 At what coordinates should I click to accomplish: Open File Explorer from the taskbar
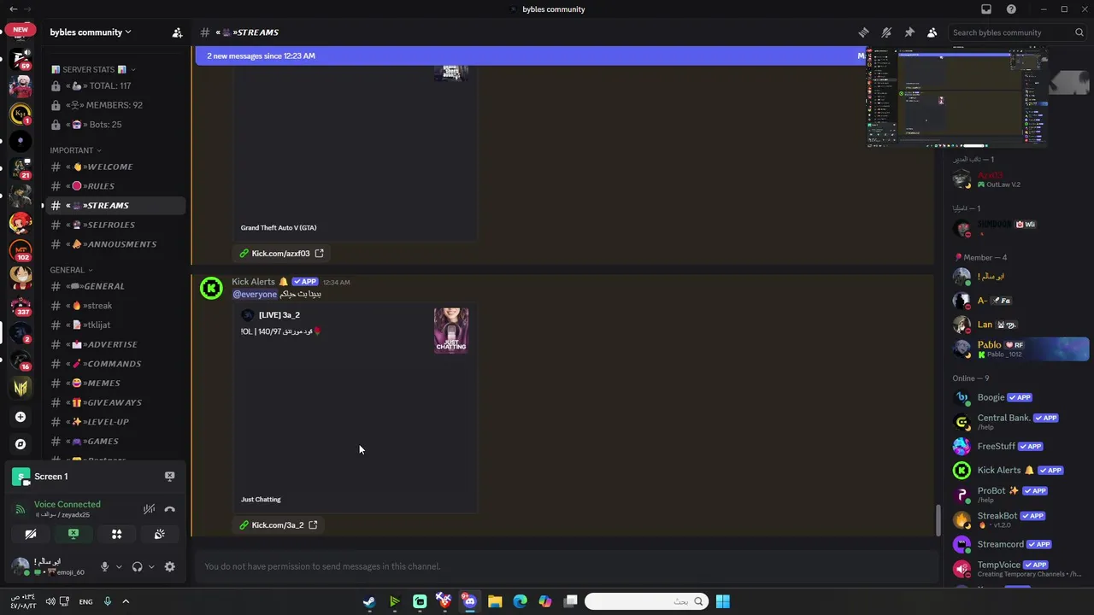coord(495,601)
